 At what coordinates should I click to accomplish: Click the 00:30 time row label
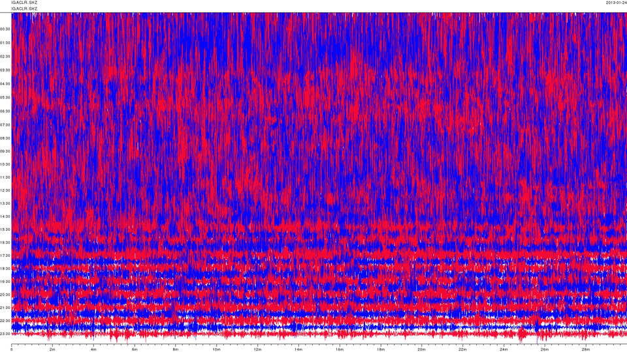click(5, 29)
